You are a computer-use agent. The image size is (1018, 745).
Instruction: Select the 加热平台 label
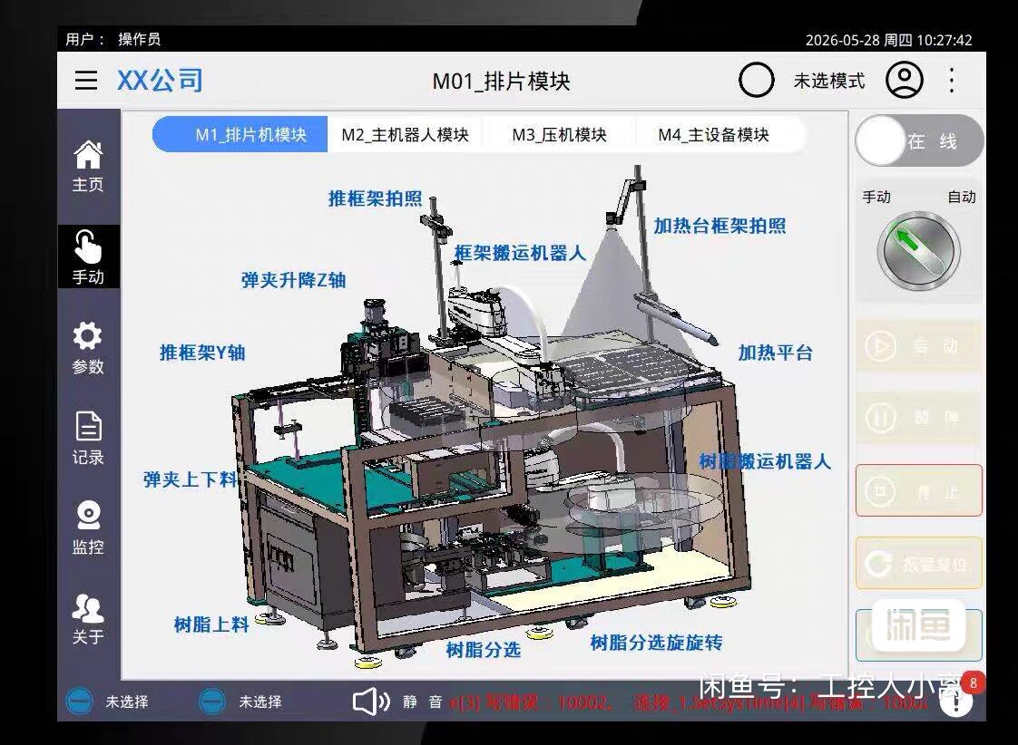point(775,353)
